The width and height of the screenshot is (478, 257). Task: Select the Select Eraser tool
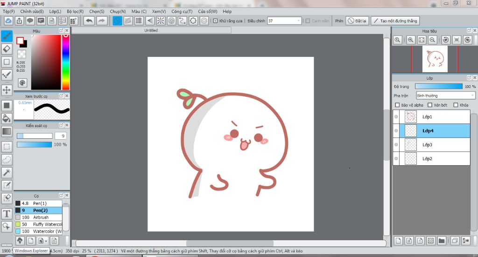point(7,198)
